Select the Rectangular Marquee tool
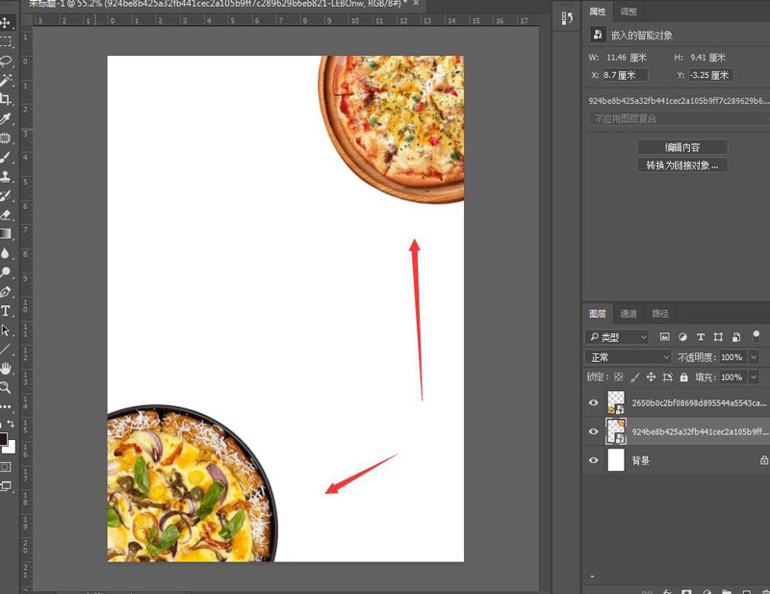 tap(6, 41)
